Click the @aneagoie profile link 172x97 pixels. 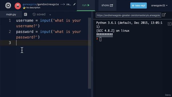tap(29, 4)
